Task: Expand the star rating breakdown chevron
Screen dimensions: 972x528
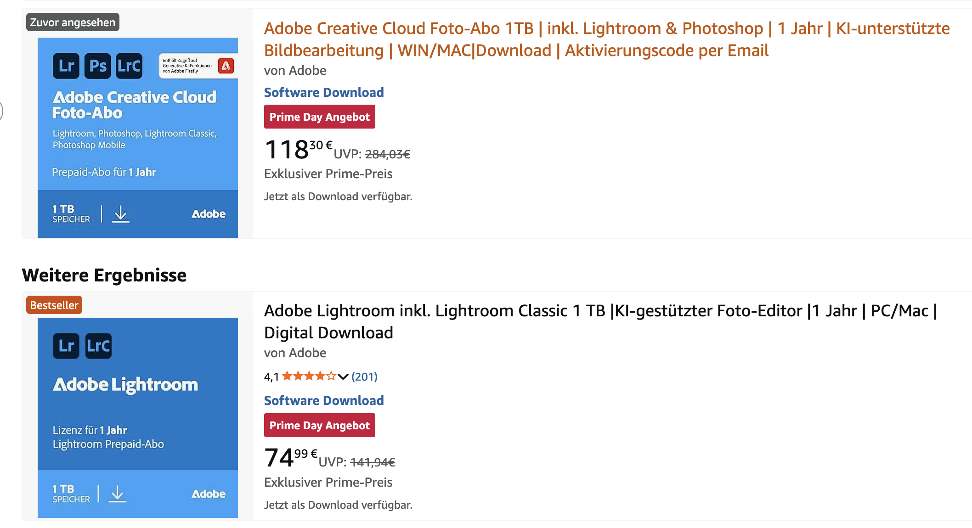Action: (343, 376)
